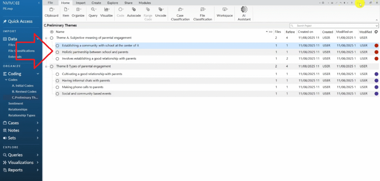This screenshot has width=380, height=181.
Task: Collapse the Coding sidebar section
Action: point(38,74)
